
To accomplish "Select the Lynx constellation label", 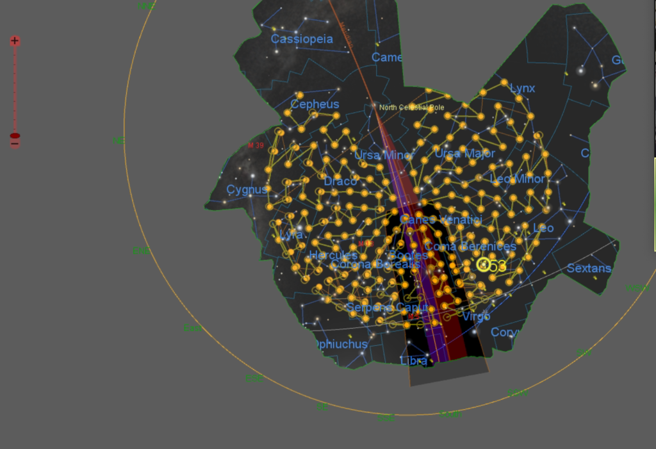I will (x=523, y=88).
